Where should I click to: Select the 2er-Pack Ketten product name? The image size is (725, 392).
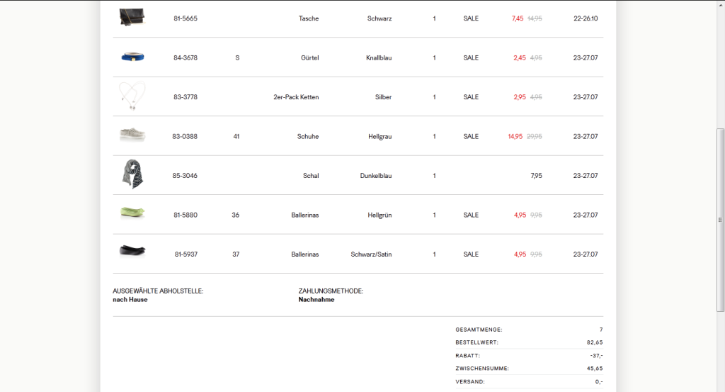(296, 97)
